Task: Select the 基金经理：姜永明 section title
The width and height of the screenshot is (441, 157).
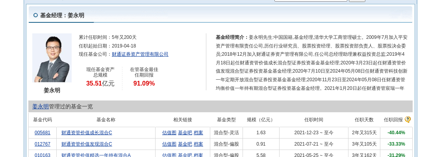Action: point(62,15)
